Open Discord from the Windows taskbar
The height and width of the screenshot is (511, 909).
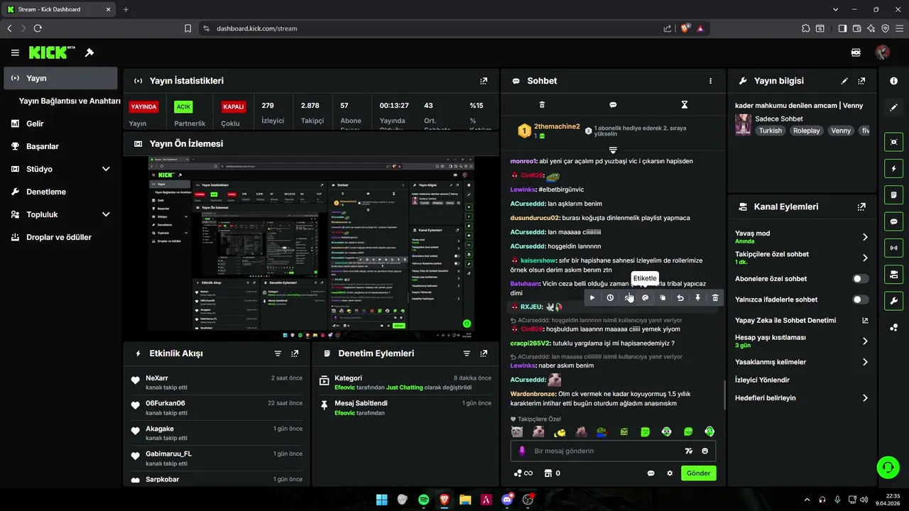(x=507, y=500)
